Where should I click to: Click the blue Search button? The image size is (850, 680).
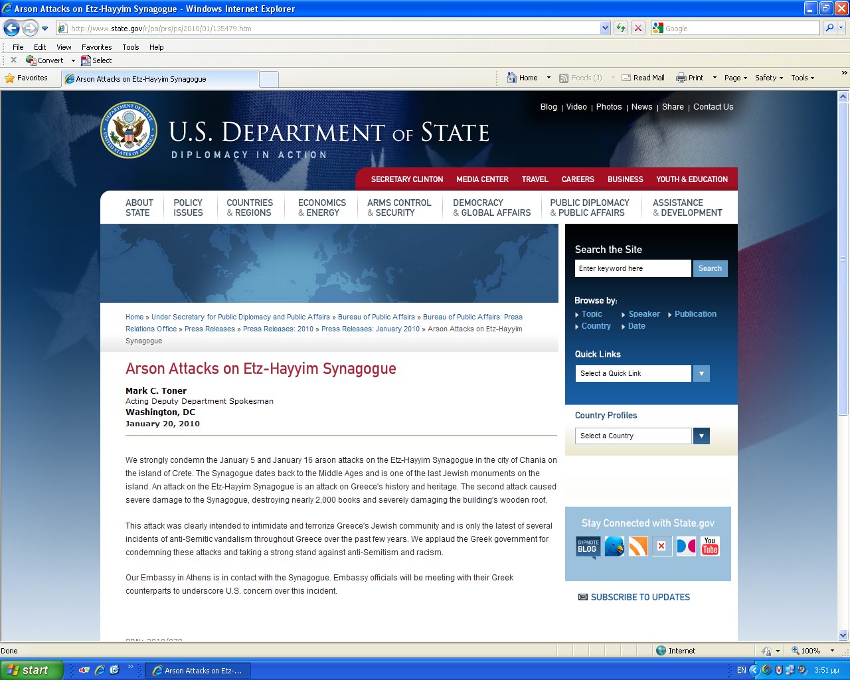click(x=710, y=268)
